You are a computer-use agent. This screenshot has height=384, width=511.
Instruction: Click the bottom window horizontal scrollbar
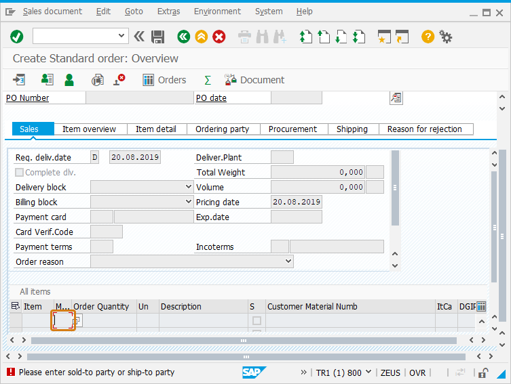pyautogui.click(x=246, y=357)
